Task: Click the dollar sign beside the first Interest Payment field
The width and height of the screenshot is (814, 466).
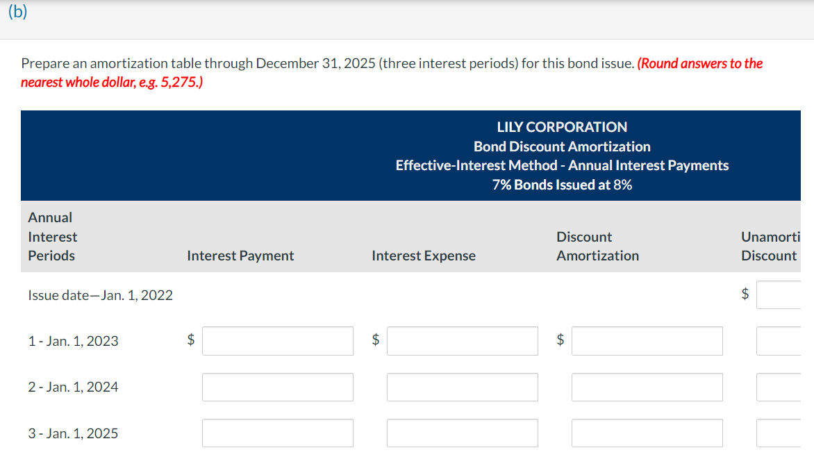Action: (189, 340)
